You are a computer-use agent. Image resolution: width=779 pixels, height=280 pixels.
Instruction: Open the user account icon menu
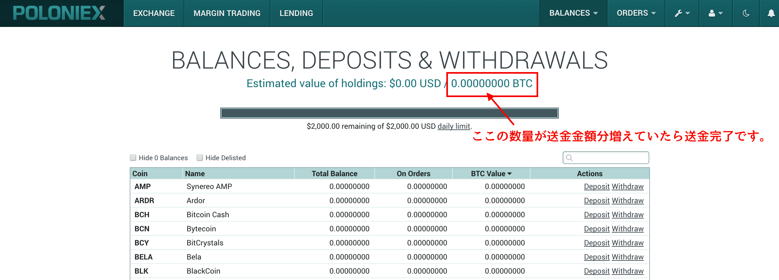715,13
